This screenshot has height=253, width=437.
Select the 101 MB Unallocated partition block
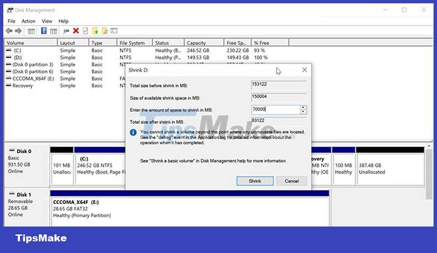62,166
